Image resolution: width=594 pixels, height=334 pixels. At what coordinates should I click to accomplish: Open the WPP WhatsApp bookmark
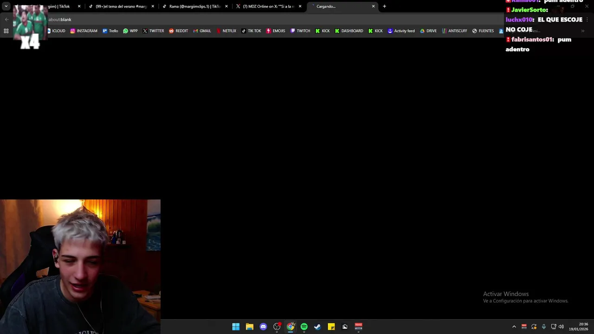(x=130, y=31)
